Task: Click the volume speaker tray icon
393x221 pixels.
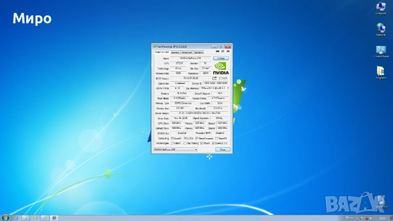Action: [371, 218]
